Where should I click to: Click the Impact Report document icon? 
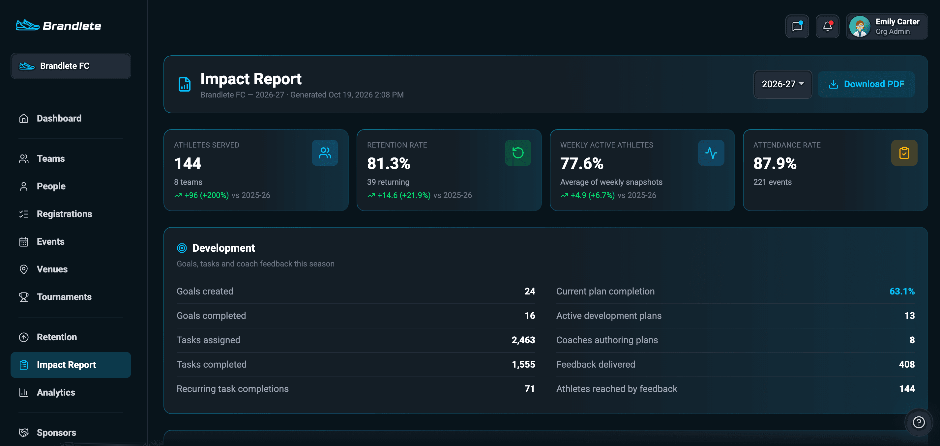point(184,84)
